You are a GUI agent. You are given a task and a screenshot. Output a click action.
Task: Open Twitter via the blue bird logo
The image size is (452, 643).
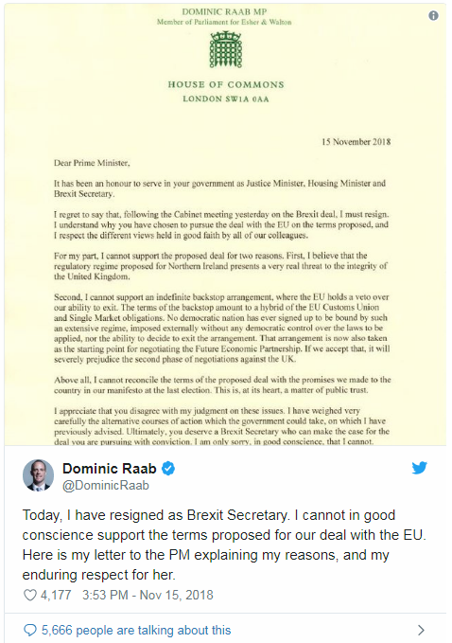tap(420, 468)
